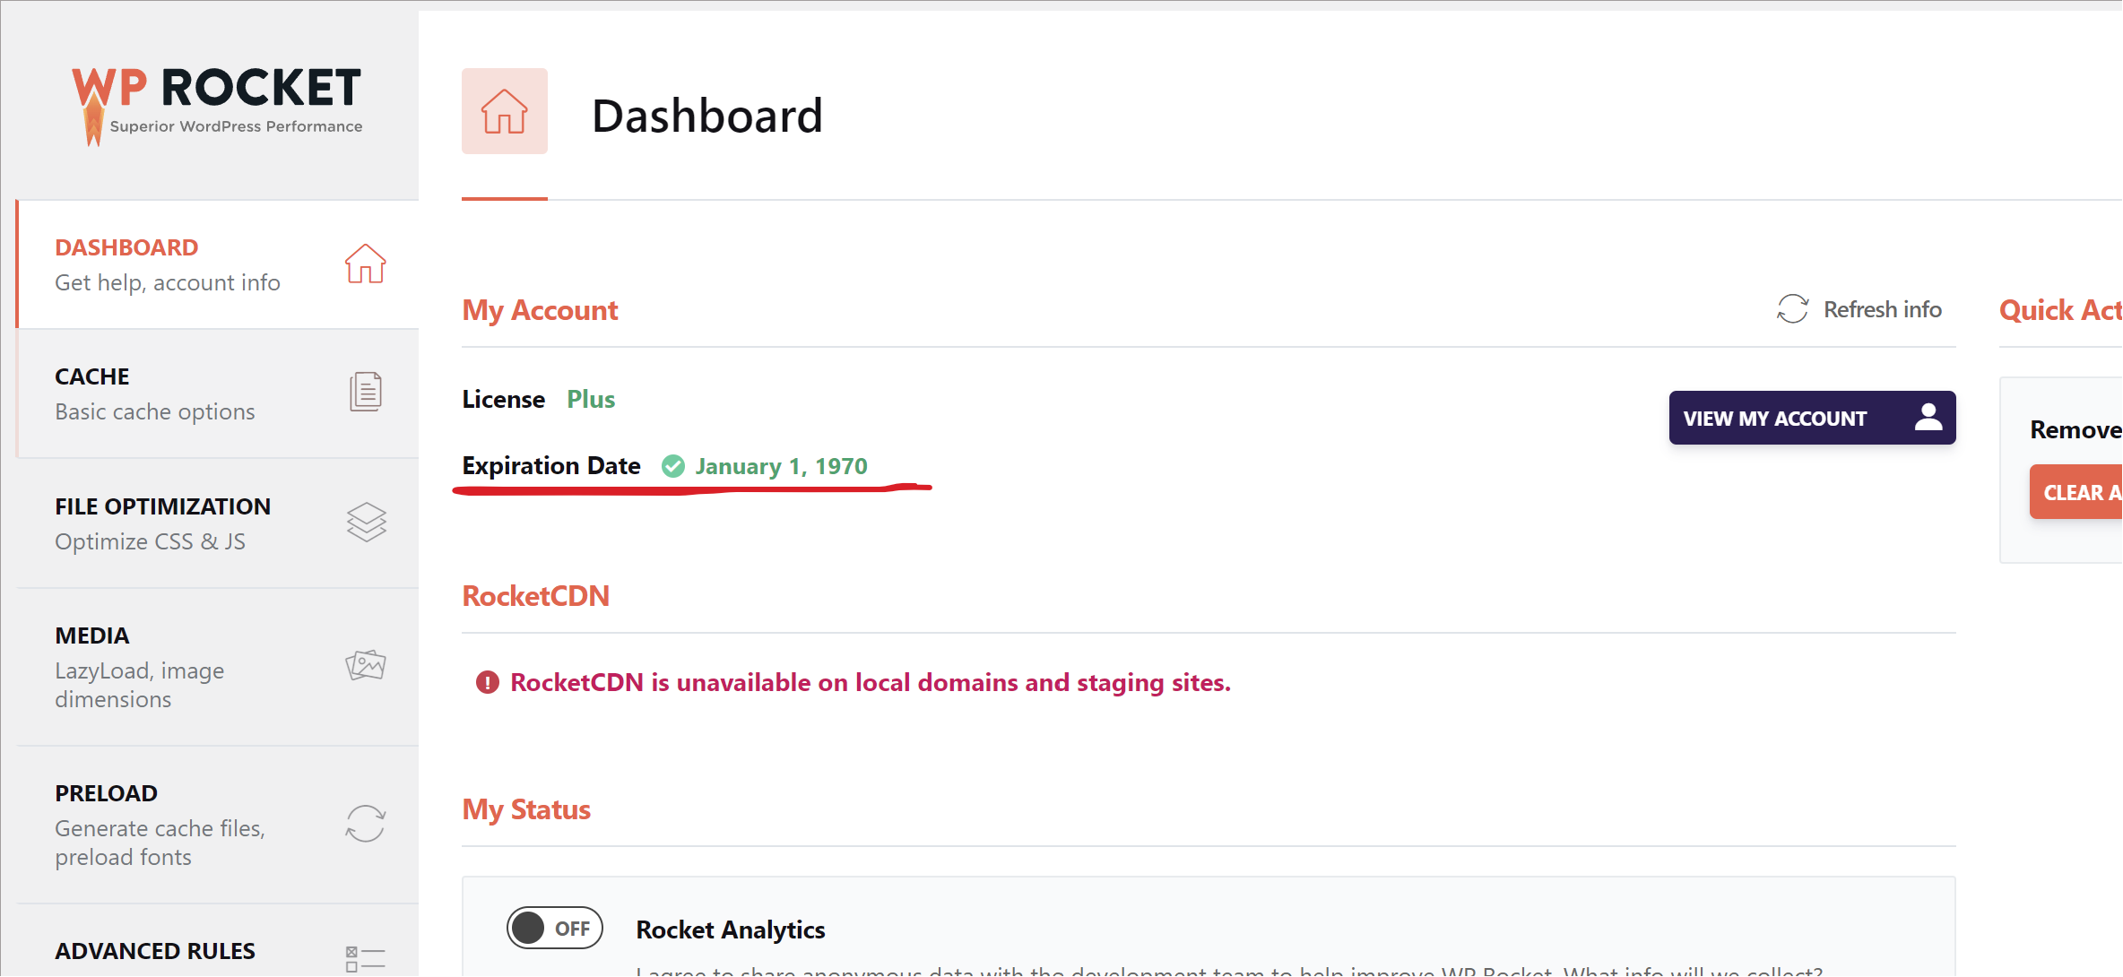Image resolution: width=2123 pixels, height=977 pixels.
Task: Click the Media images icon in sidebar
Action: 366,665
